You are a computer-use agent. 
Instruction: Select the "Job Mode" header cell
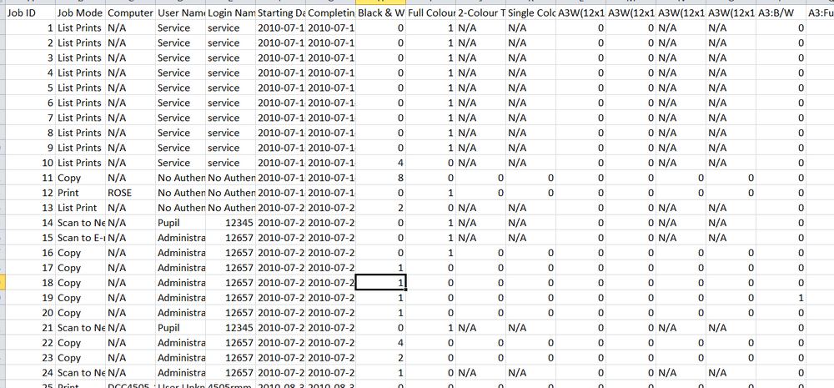(x=80, y=13)
